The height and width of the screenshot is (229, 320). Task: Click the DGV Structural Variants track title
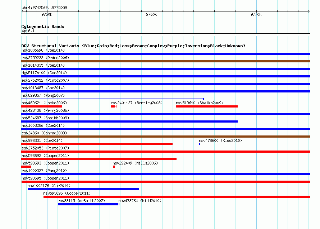click(x=133, y=46)
